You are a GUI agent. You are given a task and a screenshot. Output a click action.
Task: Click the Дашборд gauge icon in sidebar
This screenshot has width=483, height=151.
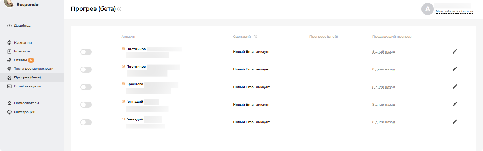tap(10, 26)
